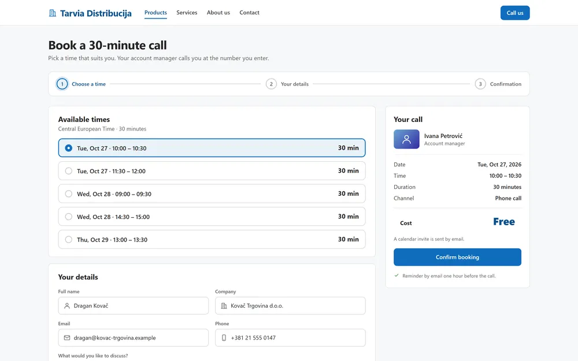Select the Tue, Oct 27 10:00 – 10:30 slot
Image resolution: width=578 pixels, height=361 pixels.
[x=212, y=148]
